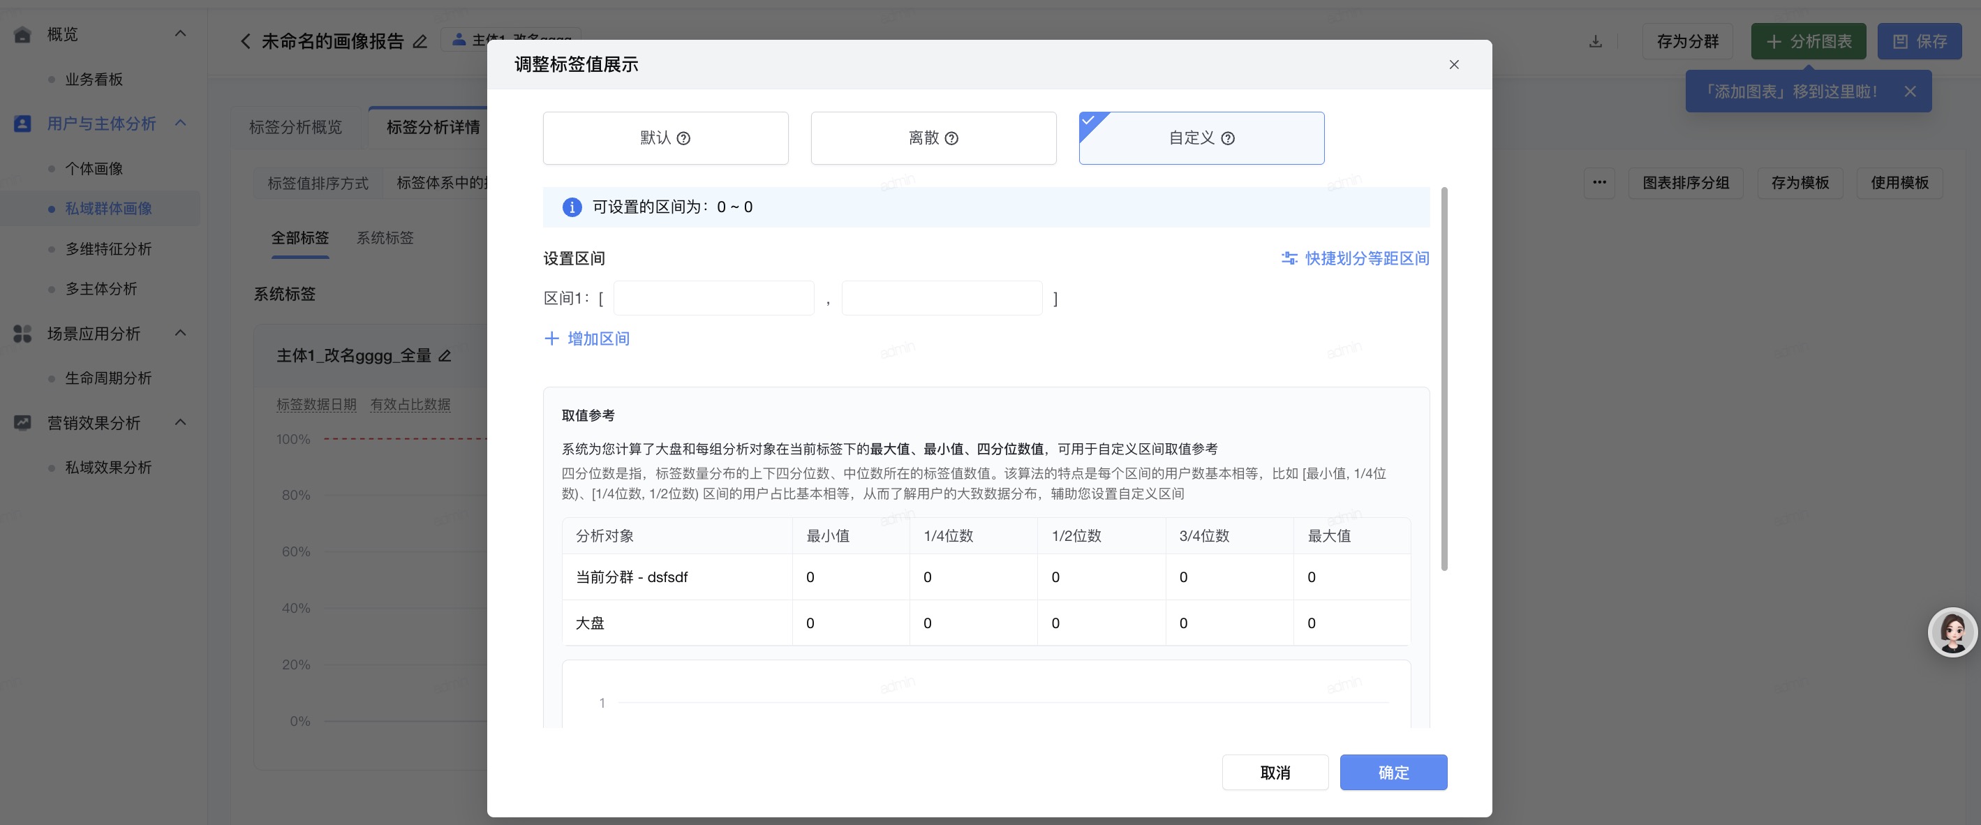Click 使用模板 button

(x=1899, y=183)
